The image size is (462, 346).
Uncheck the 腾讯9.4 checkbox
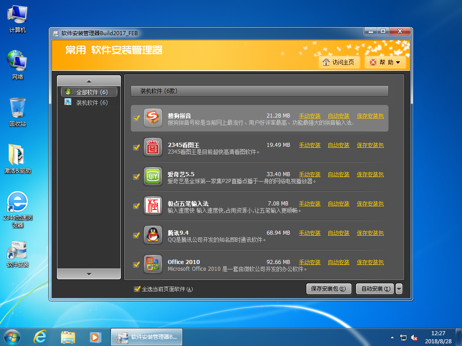click(x=136, y=235)
